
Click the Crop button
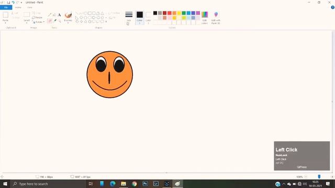(x=37, y=13)
